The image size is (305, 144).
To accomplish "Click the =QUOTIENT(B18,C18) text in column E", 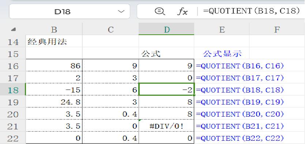I will 240,90.
